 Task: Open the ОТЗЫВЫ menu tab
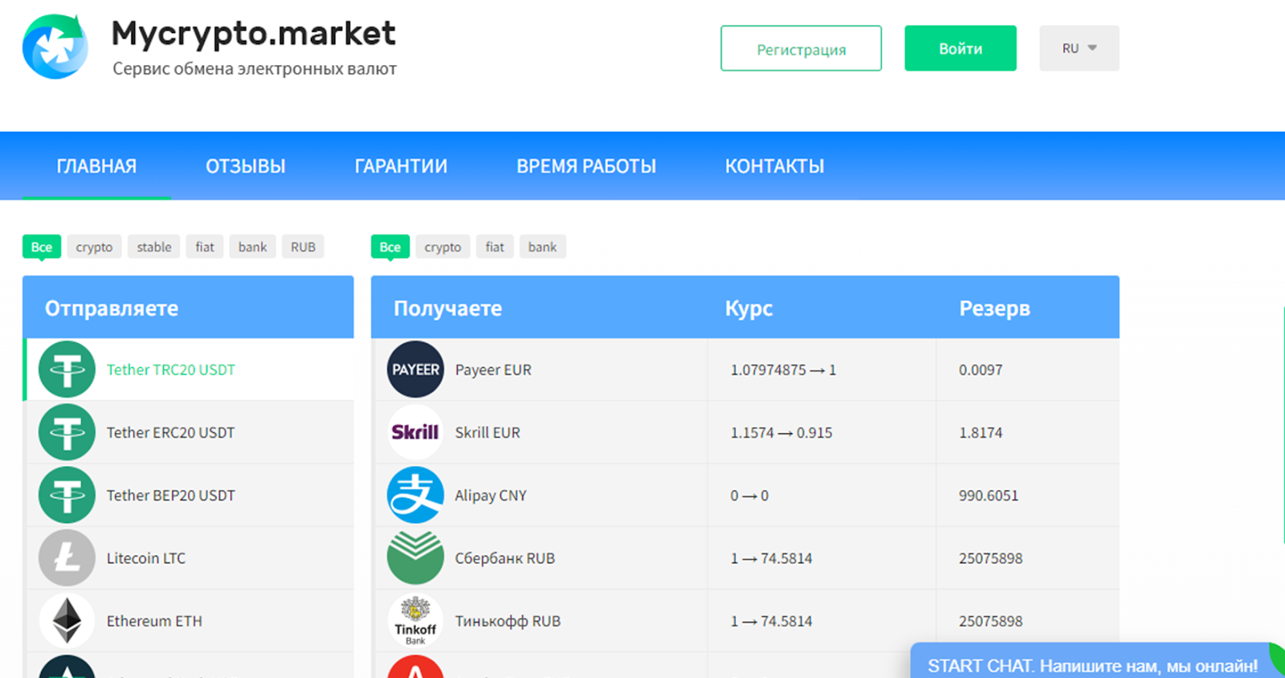(x=246, y=166)
